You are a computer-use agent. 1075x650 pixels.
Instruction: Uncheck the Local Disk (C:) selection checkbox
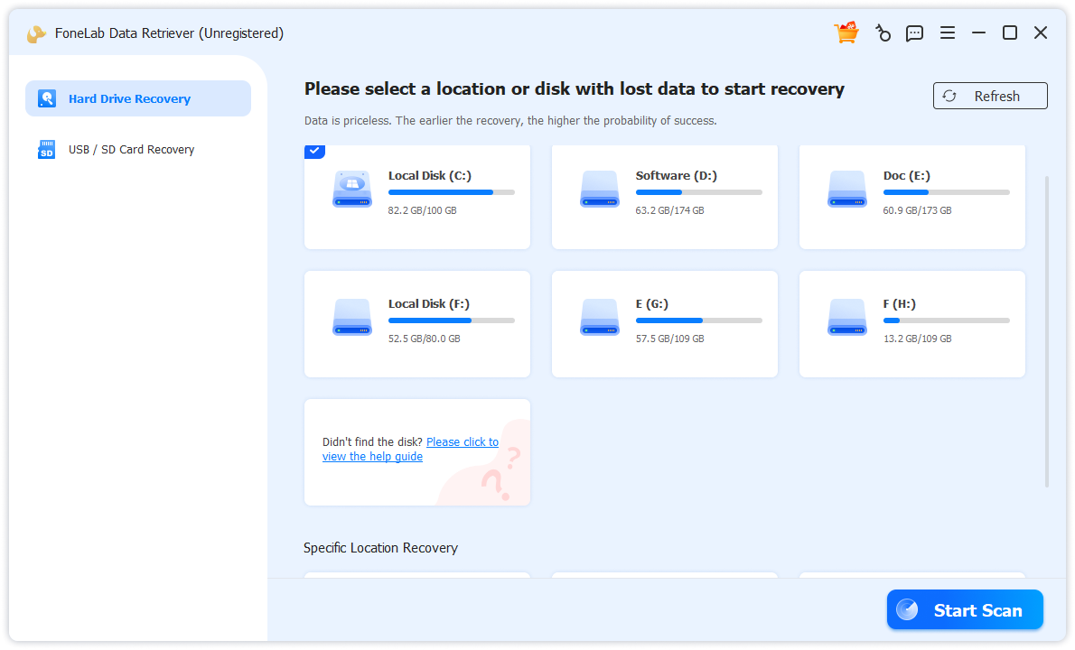click(314, 152)
